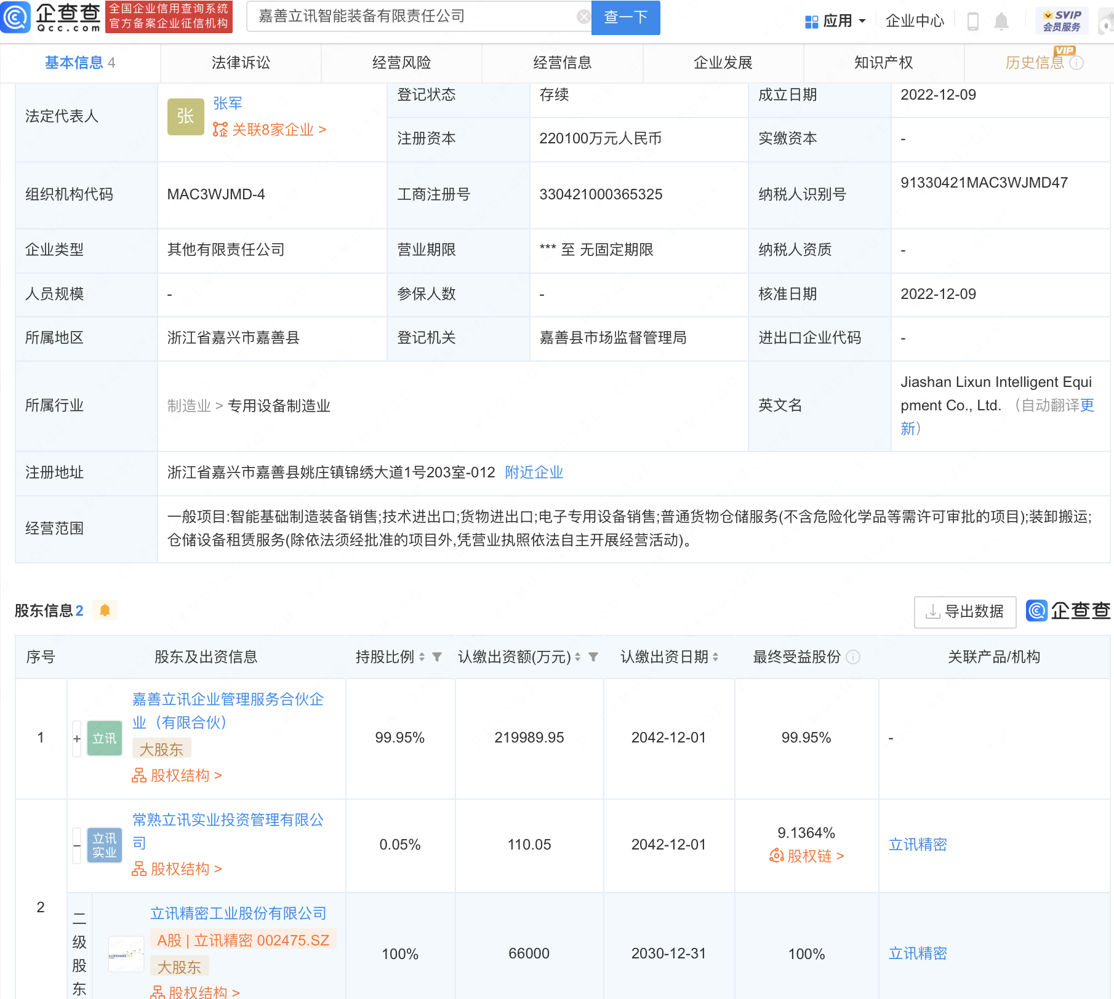Click the 导出数据 export button
Screen dimensions: 1114x999
point(964,611)
